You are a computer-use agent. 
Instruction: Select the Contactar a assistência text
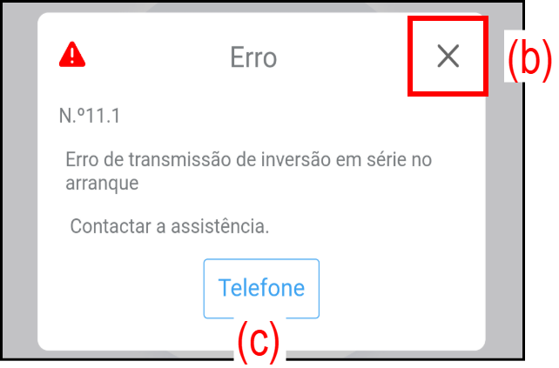pyautogui.click(x=170, y=226)
